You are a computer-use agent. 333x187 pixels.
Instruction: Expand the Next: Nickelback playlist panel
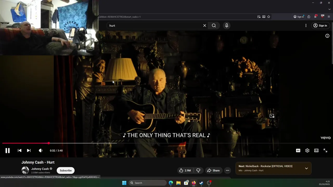pos(306,168)
